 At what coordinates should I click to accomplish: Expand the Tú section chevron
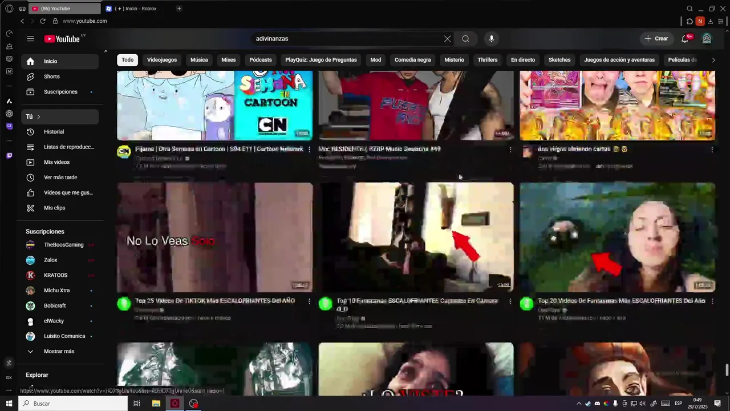[39, 116]
